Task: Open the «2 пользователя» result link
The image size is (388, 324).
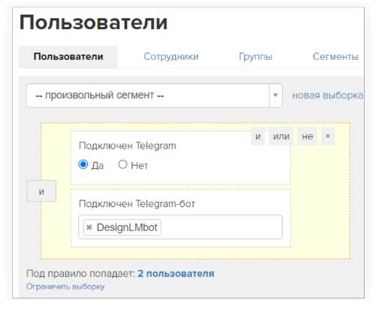Action: point(176,274)
